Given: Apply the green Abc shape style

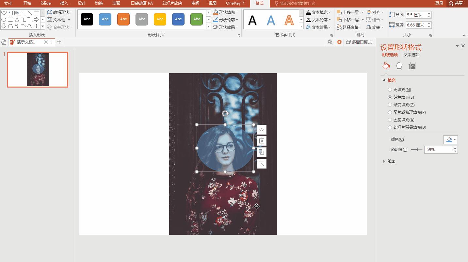Looking at the screenshot, I should [197, 19].
